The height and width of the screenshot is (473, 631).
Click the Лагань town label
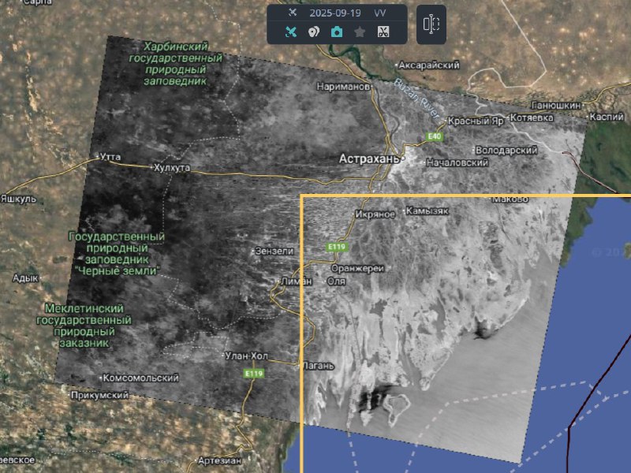(319, 366)
